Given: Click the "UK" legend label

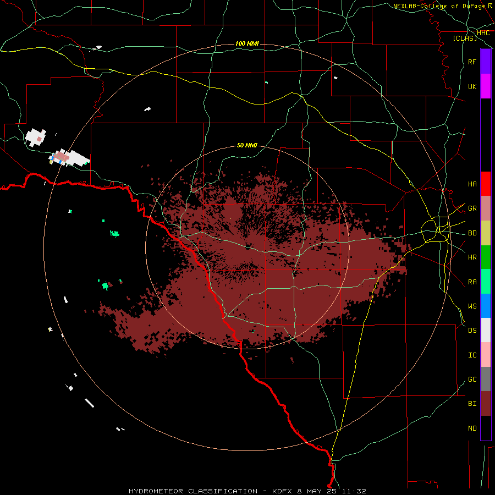Looking at the screenshot, I should click(x=472, y=86).
